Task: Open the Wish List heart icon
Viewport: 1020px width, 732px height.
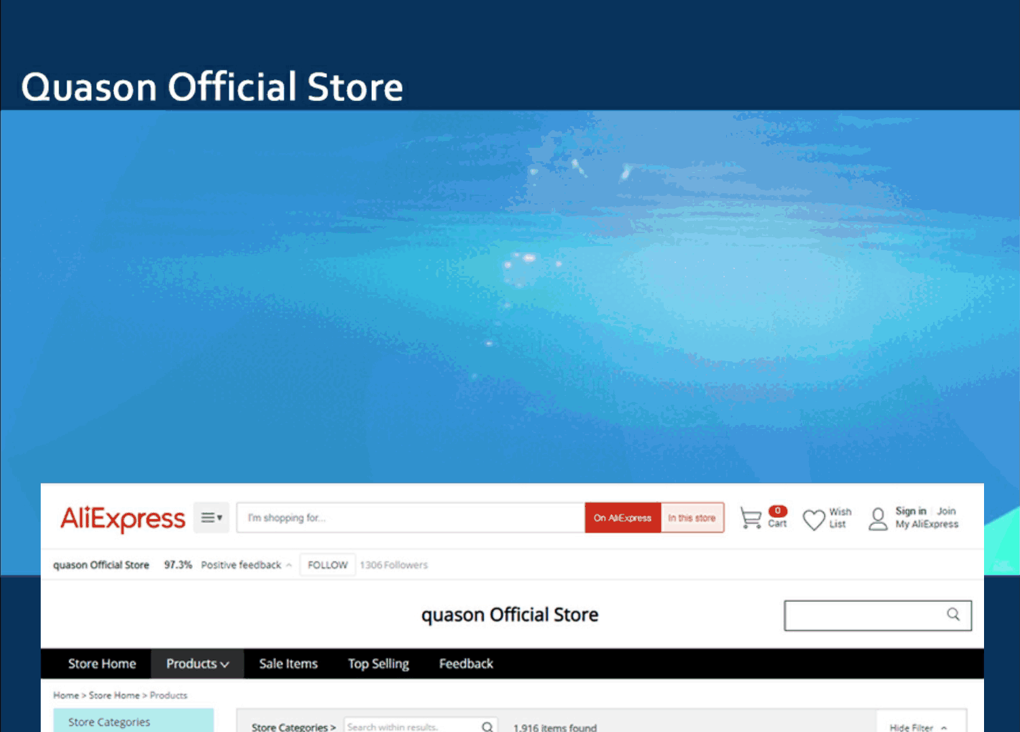Action: 814,519
